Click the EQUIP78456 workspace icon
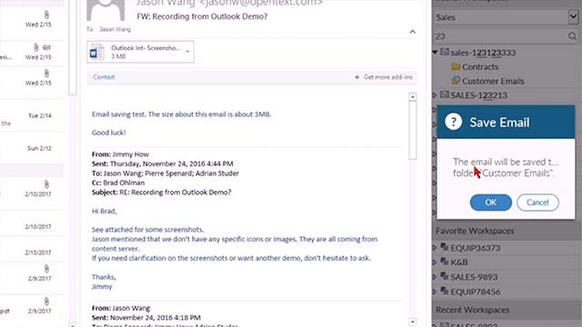 point(445,291)
